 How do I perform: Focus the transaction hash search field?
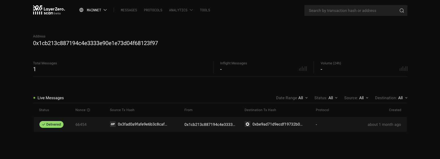(x=352, y=10)
